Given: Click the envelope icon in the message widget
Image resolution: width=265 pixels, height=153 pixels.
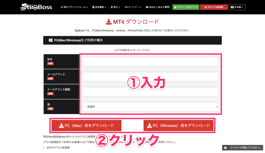Looking at the screenshot, I should (225, 148).
